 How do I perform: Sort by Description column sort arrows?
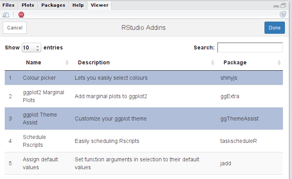(x=213, y=63)
